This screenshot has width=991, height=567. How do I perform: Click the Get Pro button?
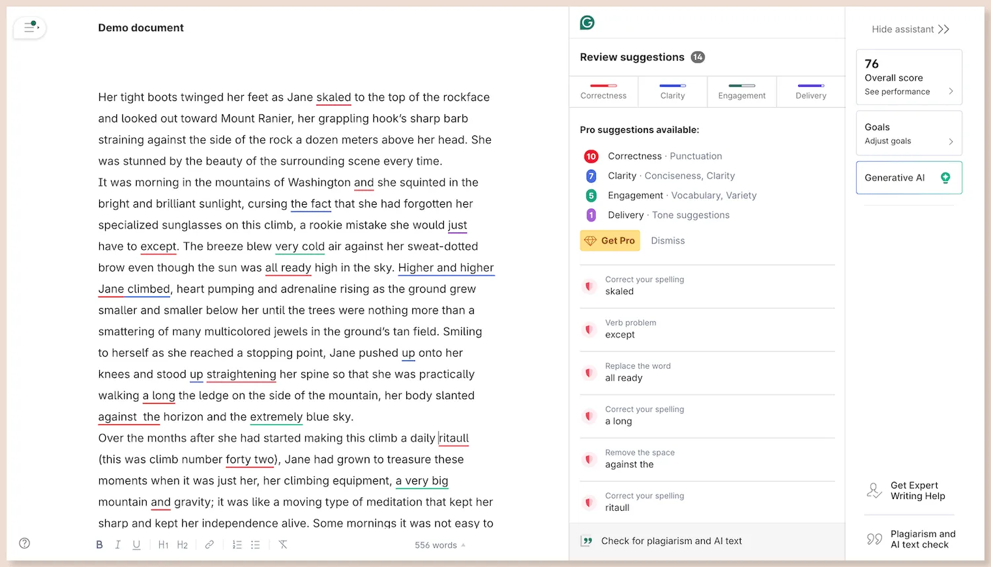click(609, 241)
